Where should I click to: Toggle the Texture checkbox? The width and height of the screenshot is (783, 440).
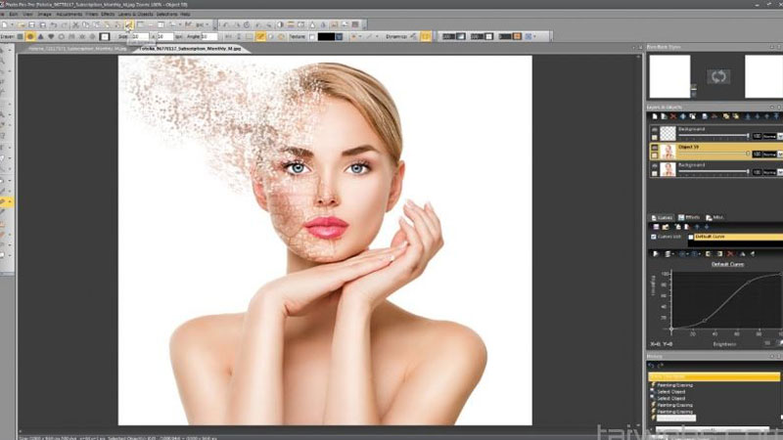click(x=312, y=36)
